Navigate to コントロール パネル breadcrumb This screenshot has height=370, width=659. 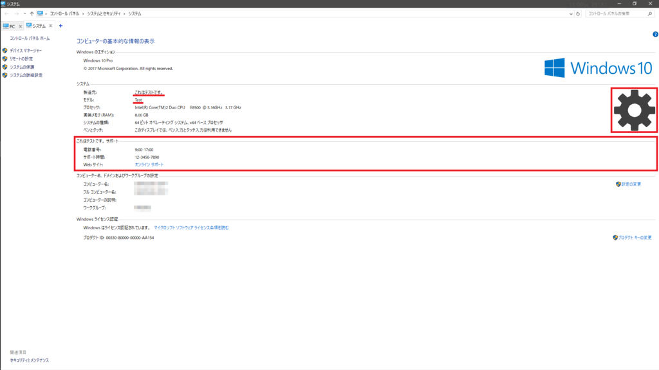click(x=64, y=14)
